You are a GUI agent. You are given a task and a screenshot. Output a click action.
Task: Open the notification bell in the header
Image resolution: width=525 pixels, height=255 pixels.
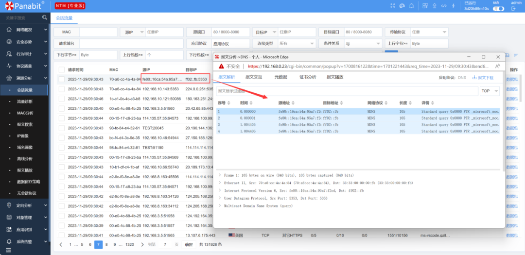pos(412,6)
